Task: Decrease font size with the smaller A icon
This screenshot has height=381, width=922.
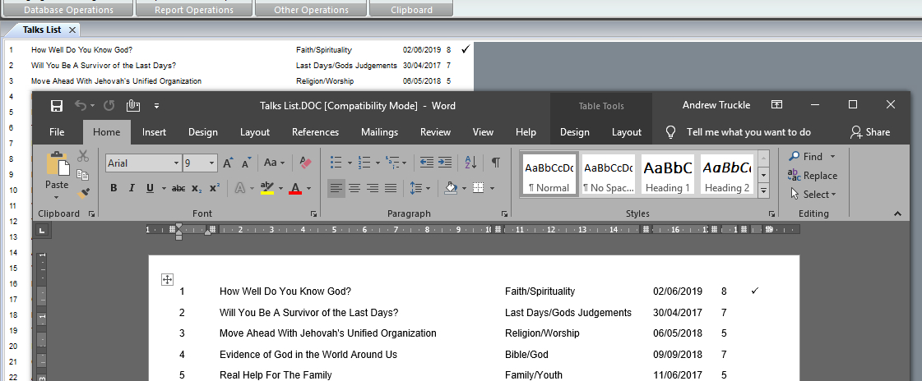Action: point(247,163)
